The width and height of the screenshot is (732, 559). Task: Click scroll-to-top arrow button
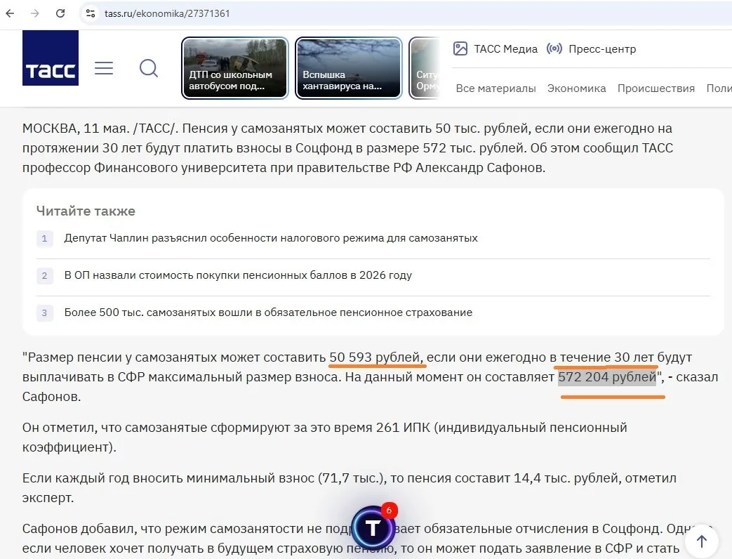click(x=702, y=541)
